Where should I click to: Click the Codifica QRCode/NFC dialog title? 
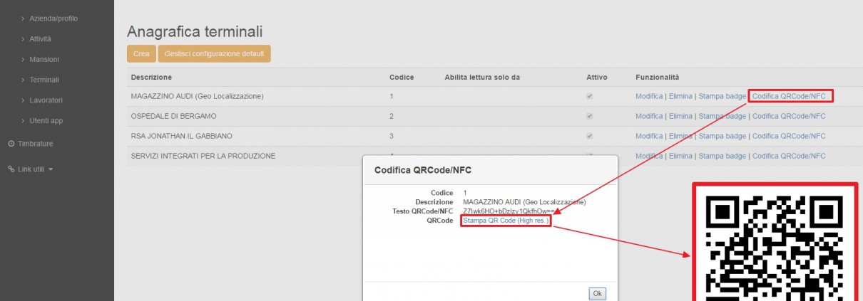tap(423, 171)
